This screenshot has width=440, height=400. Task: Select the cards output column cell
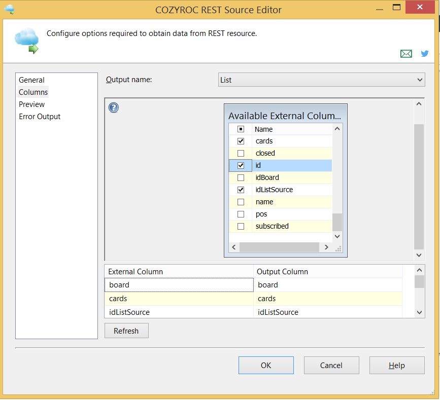point(328,299)
